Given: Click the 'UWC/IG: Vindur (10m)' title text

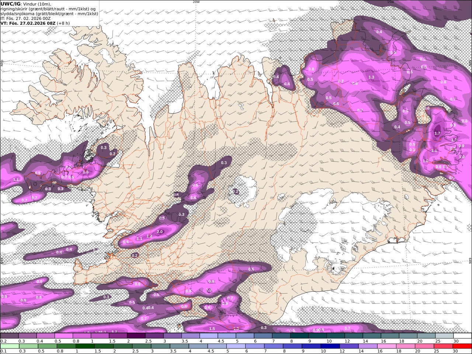Looking at the screenshot, I should (x=26, y=4).
